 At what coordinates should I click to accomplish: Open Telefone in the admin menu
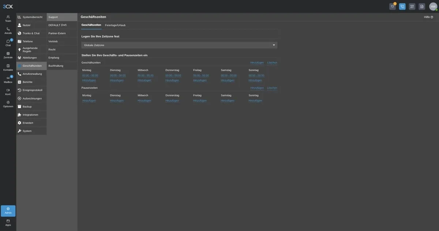[x=31, y=41]
